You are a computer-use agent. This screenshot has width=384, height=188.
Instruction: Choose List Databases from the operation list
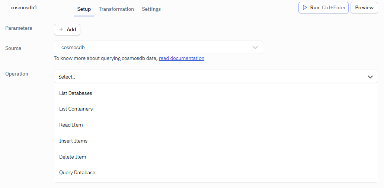[76, 93]
